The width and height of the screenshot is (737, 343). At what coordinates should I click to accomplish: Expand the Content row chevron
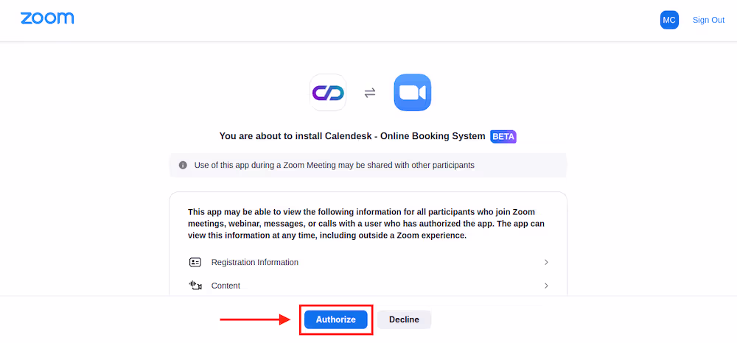[546, 286]
